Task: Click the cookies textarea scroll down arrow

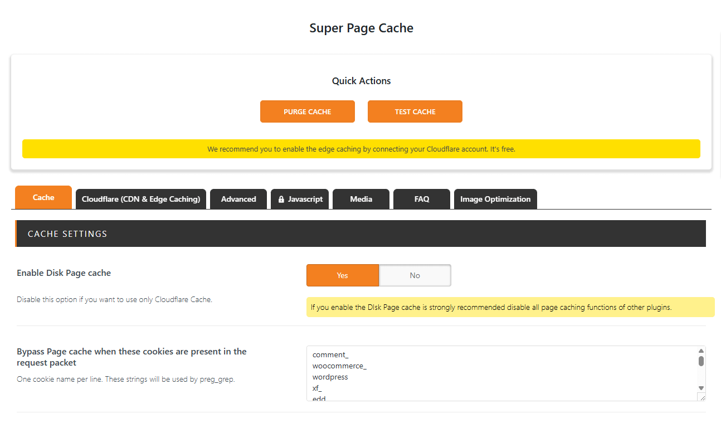Action: pyautogui.click(x=701, y=388)
